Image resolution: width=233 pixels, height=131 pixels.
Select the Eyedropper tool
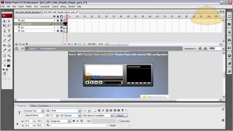4,50
